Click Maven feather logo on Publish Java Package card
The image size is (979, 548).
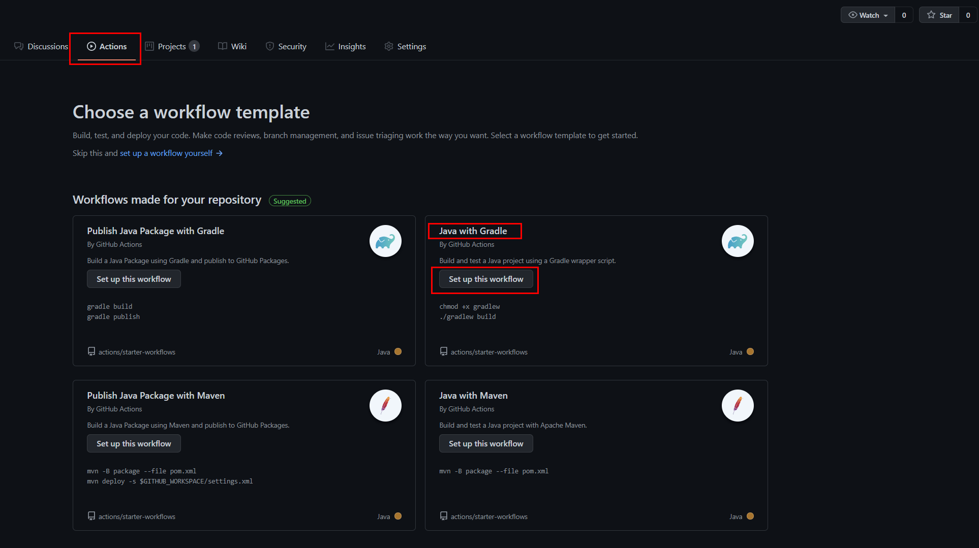click(x=385, y=405)
